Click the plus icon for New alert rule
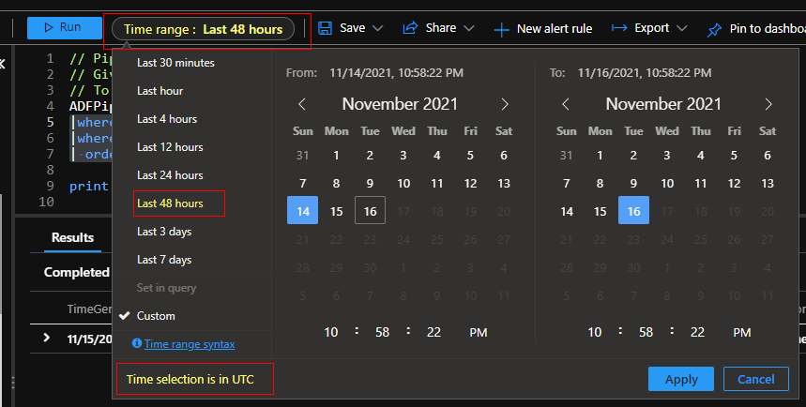Viewport: 806px width, 407px height. pos(501,30)
